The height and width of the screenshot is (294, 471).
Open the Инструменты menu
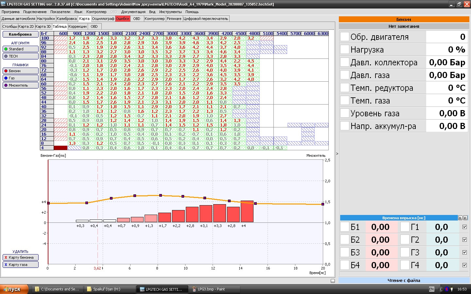170,12
